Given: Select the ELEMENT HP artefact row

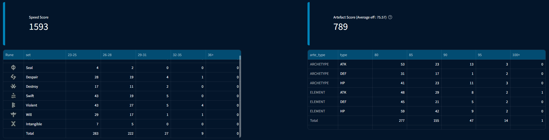Looking at the screenshot, I should 317,111.
